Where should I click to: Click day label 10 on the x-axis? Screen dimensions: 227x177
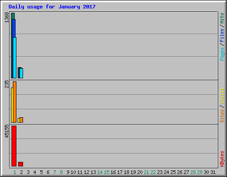coord(73,172)
